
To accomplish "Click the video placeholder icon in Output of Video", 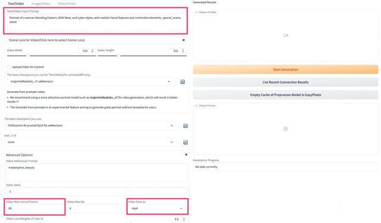I will point(286,36).
